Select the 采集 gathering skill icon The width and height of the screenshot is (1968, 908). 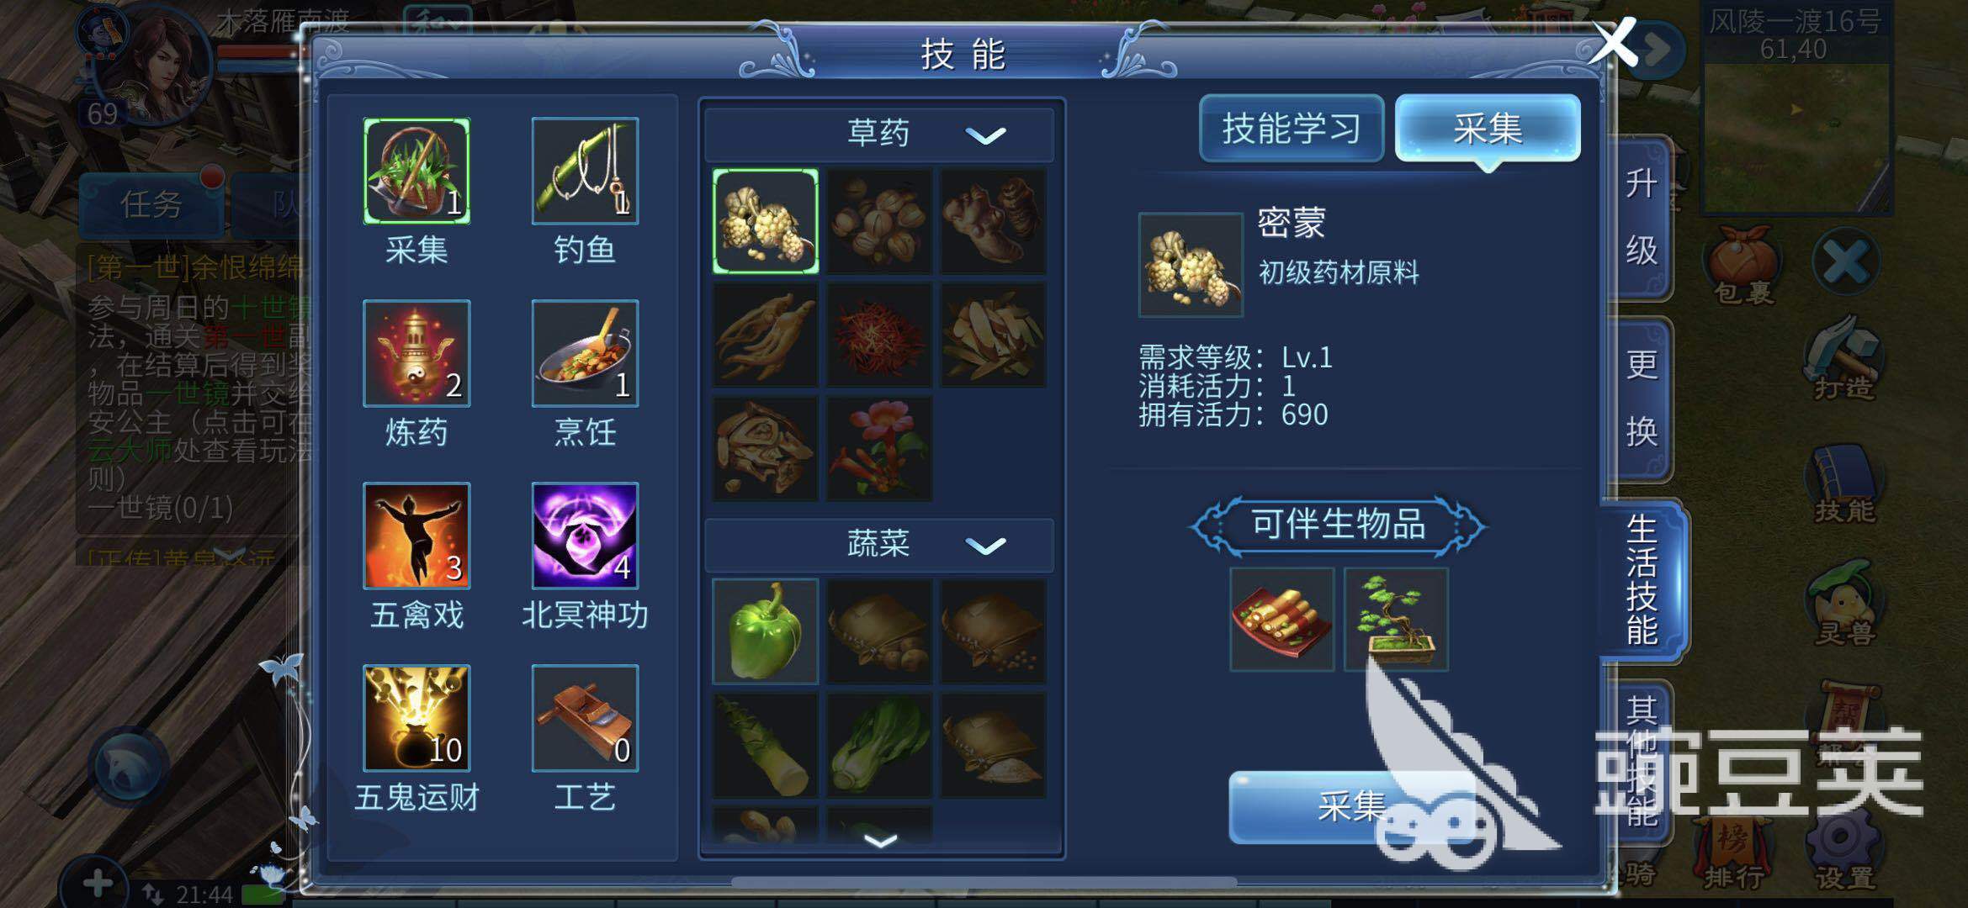point(416,171)
